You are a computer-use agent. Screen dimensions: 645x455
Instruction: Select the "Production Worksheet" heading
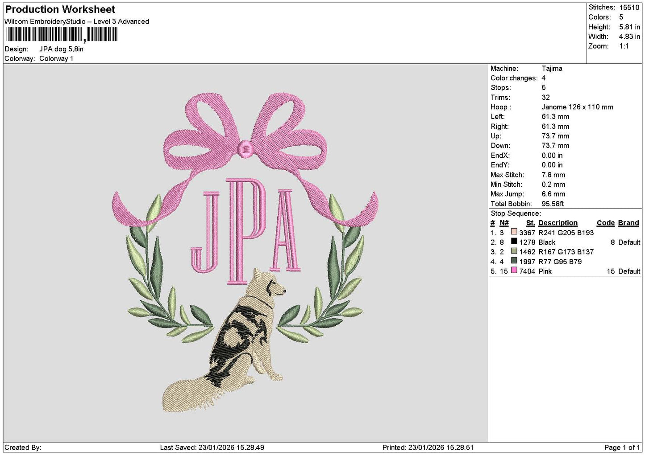coord(60,9)
